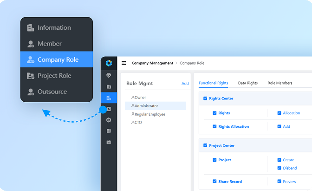Uncheck the Share Record checkbox

214,182
